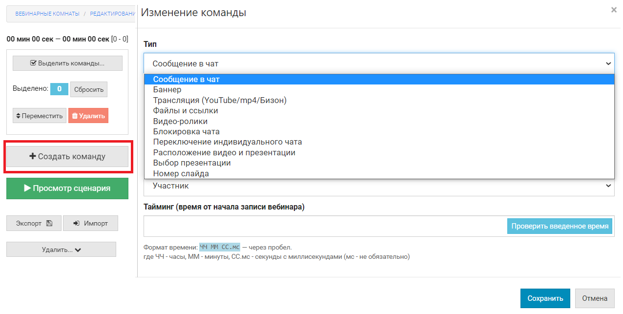This screenshot has height=314, width=623.
Task: Click the 'Переместить' button
Action: pos(40,116)
